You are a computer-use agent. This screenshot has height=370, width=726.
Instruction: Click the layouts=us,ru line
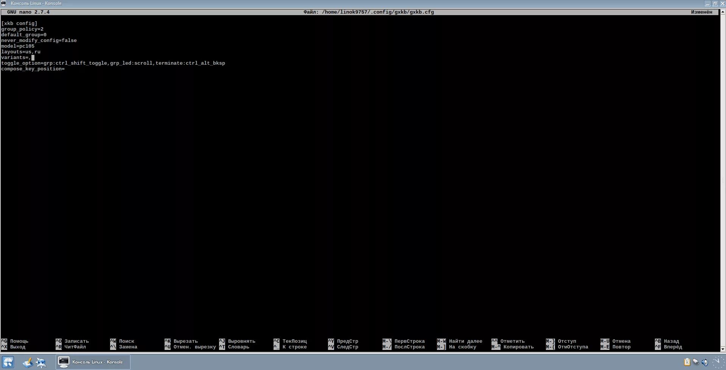coord(21,52)
